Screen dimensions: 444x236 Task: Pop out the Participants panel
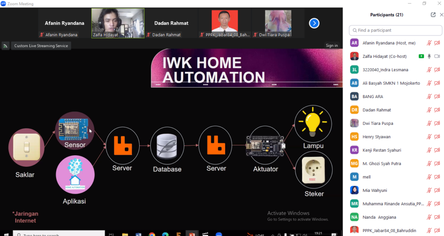click(433, 15)
